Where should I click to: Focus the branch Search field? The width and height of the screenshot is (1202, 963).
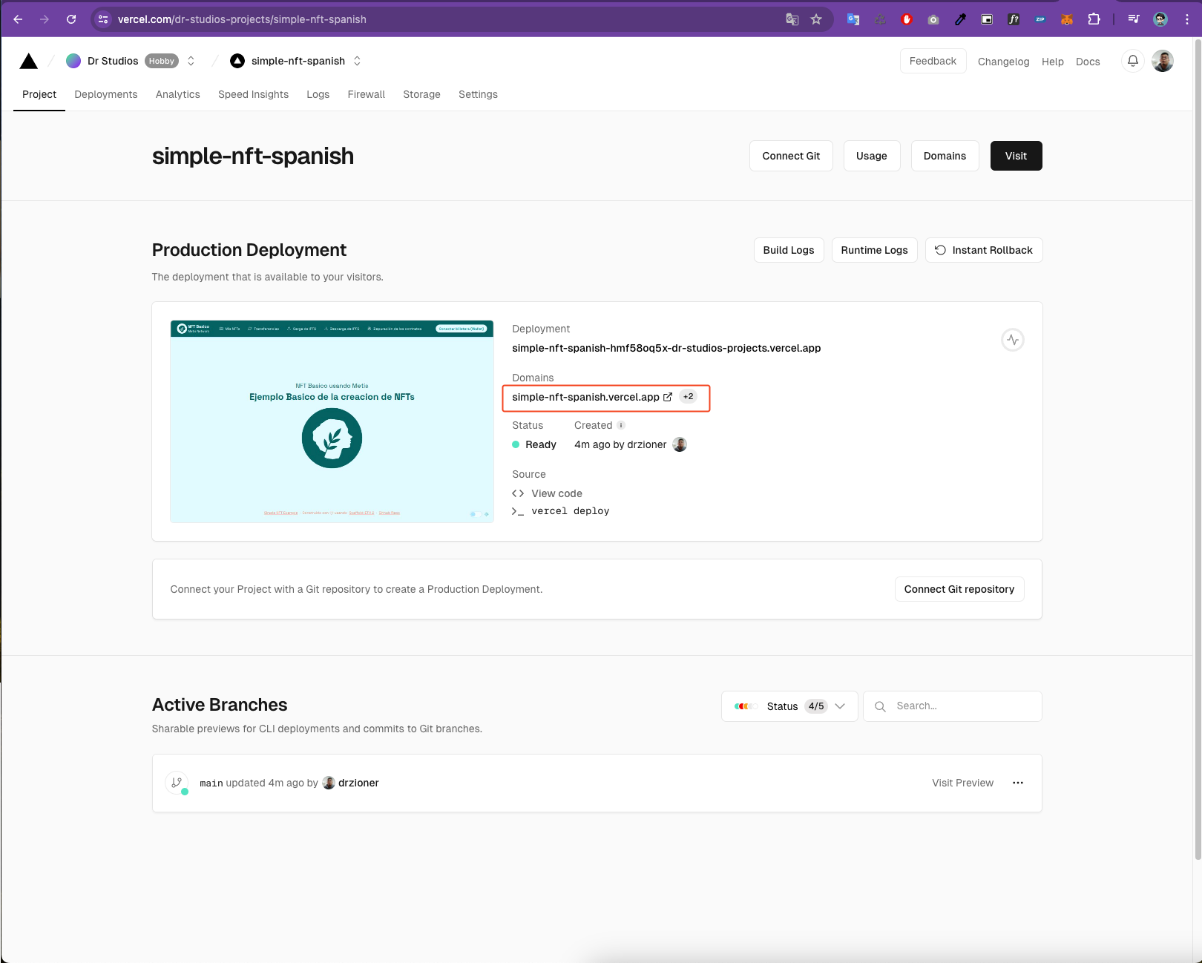point(953,706)
